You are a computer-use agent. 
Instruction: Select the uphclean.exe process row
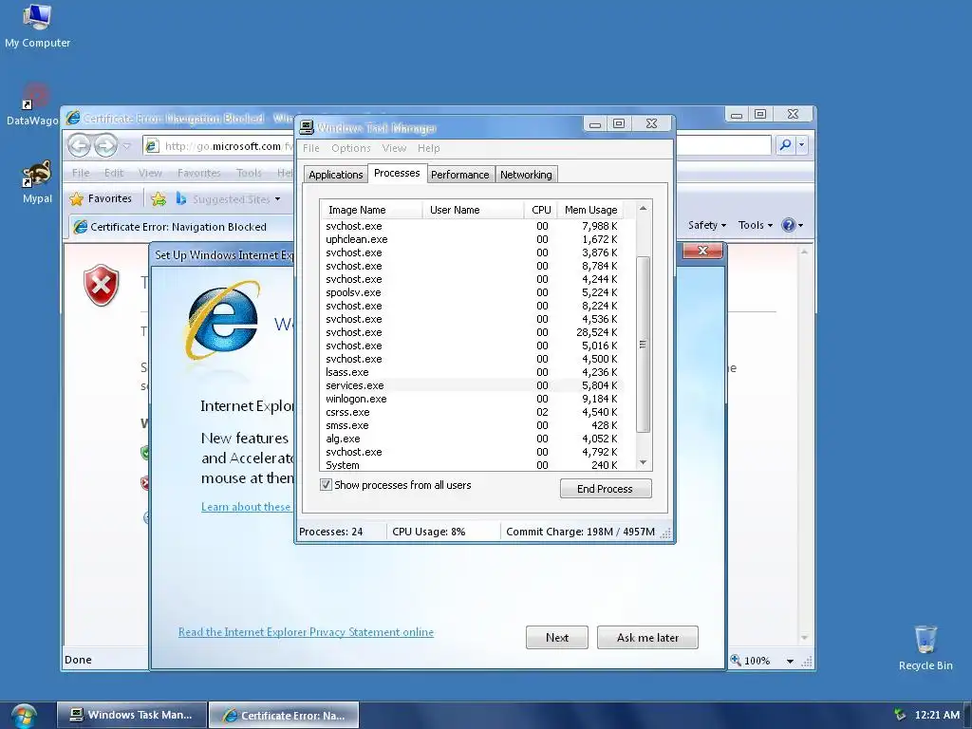click(471, 239)
